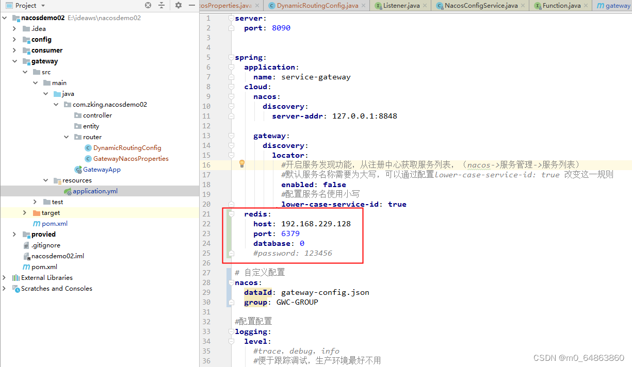Click the entity package icon
This screenshot has width=632, height=367.
coord(78,126)
